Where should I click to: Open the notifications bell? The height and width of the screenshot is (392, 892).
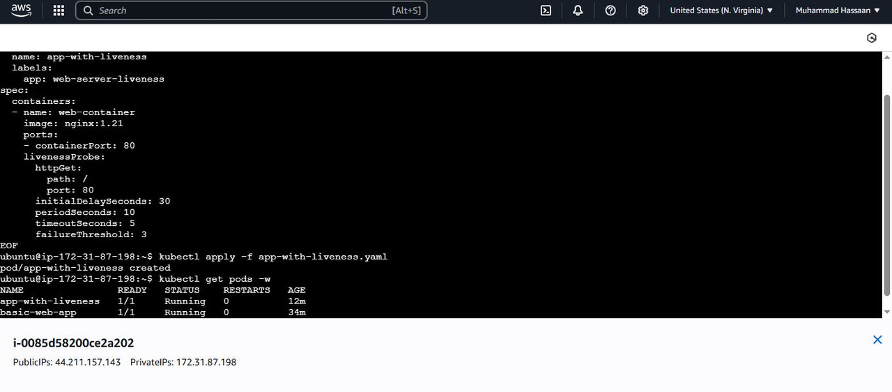pos(578,10)
